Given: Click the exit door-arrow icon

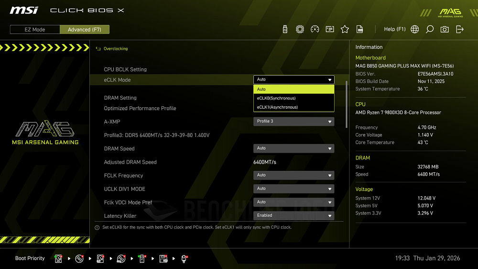Looking at the screenshot, I should [460, 29].
